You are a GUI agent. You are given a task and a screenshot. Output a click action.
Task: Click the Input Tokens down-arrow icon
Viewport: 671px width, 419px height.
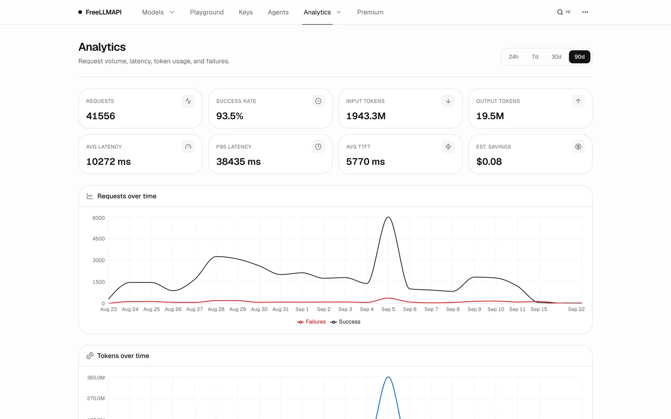448,101
